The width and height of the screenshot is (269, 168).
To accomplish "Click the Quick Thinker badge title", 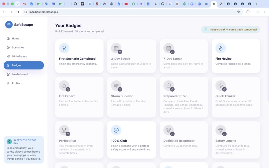I will pyautogui.click(x=225, y=96).
